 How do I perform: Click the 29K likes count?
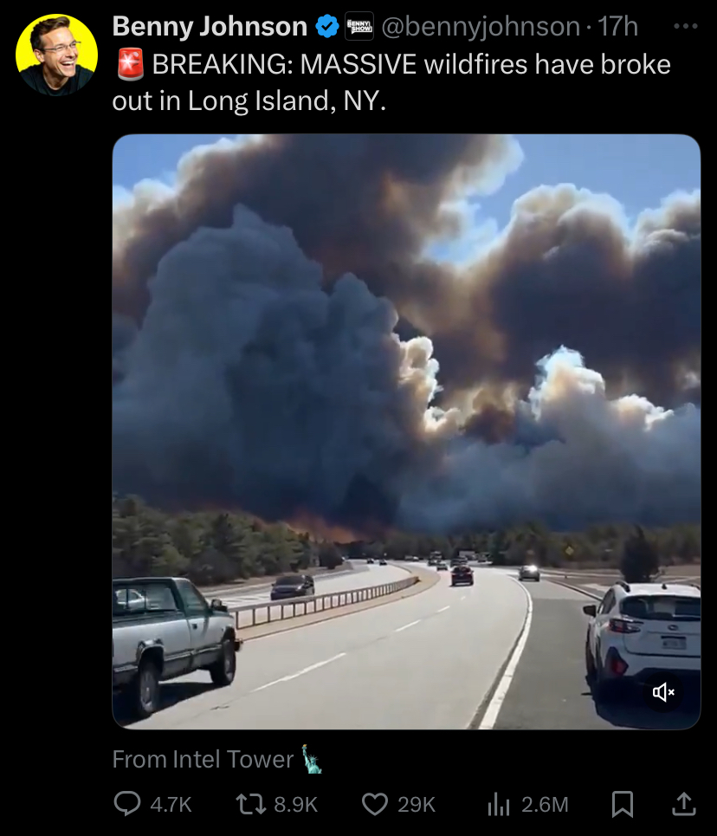pyautogui.click(x=417, y=805)
